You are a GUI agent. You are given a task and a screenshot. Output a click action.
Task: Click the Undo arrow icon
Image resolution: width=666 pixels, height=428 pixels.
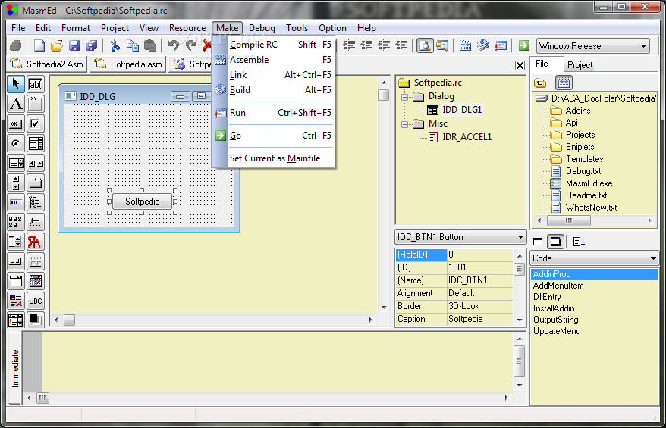173,45
